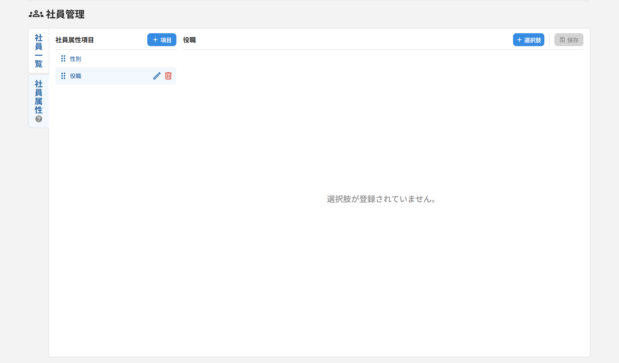Click the drag handle beside 役職
The height and width of the screenshot is (363, 619).
click(x=63, y=76)
